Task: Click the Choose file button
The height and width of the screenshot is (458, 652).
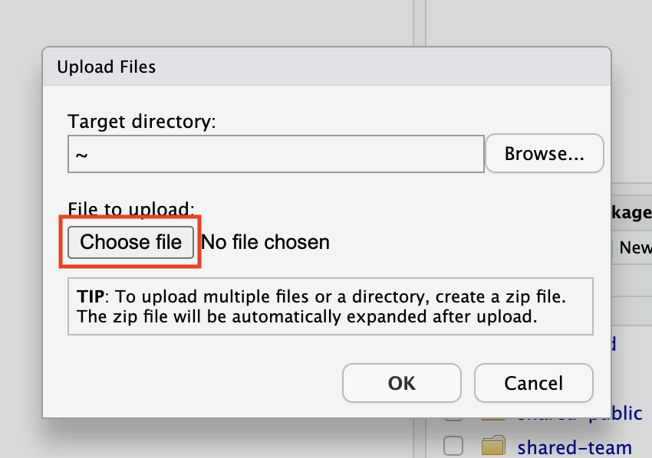Action: coord(130,242)
